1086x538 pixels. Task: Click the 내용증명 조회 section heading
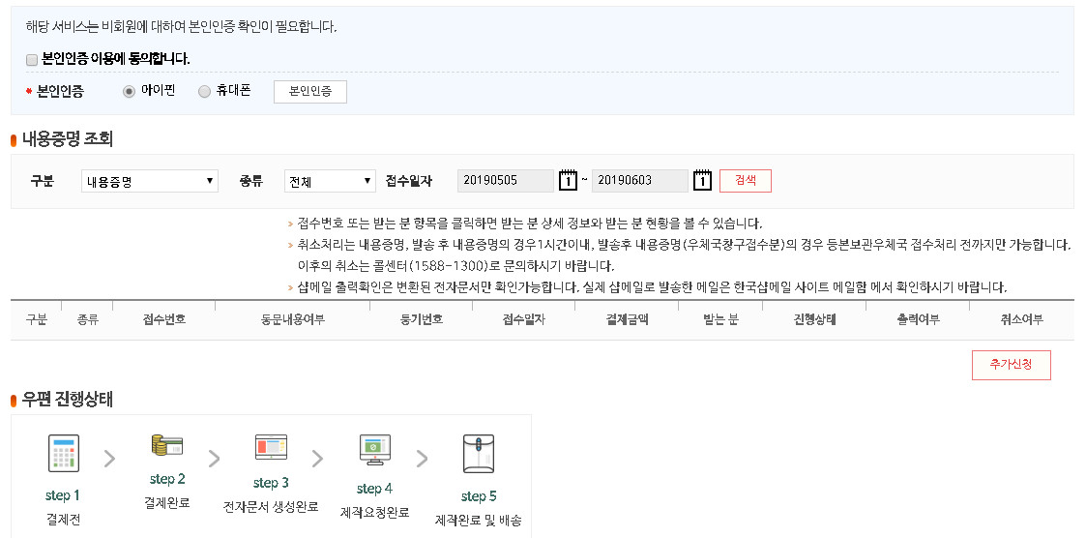[x=67, y=139]
